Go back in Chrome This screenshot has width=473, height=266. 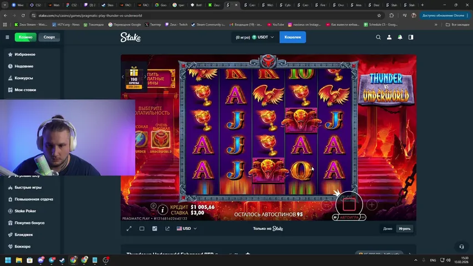(6, 16)
